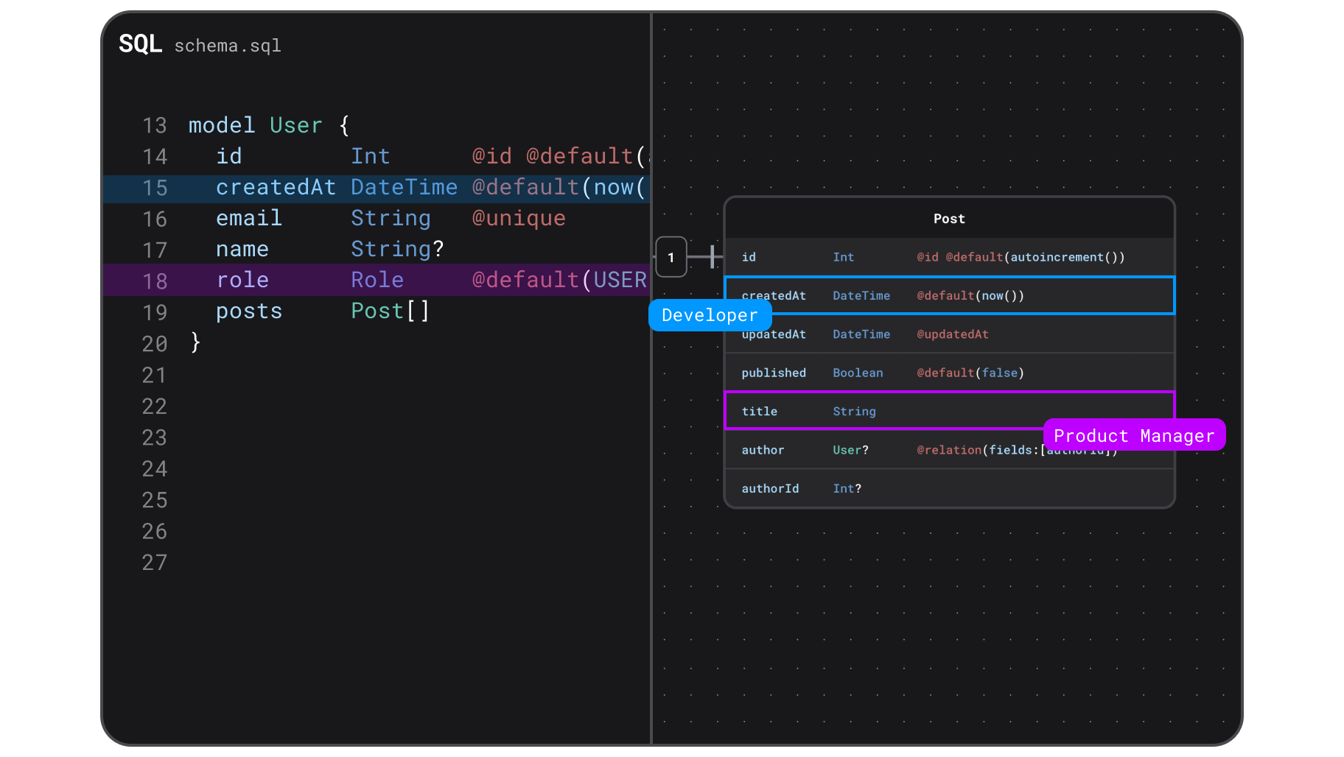Click 'String?' type on line 17
The height and width of the screenshot is (757, 1344).
tap(397, 249)
